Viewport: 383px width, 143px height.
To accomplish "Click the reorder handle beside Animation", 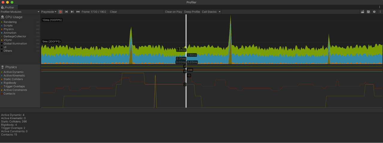I will tap(38, 33).
